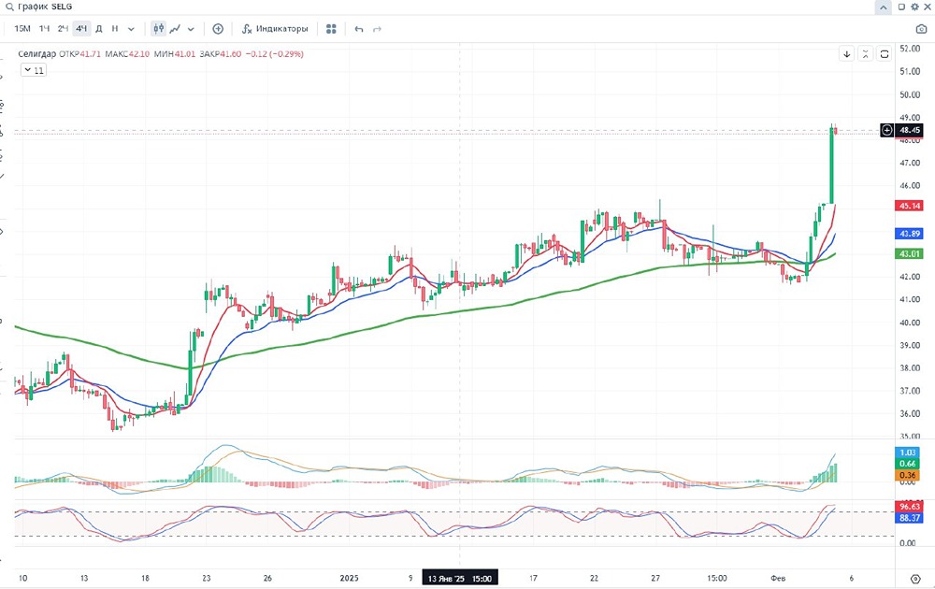Select the line chart type icon
Screen dimensions: 935x589
click(175, 29)
